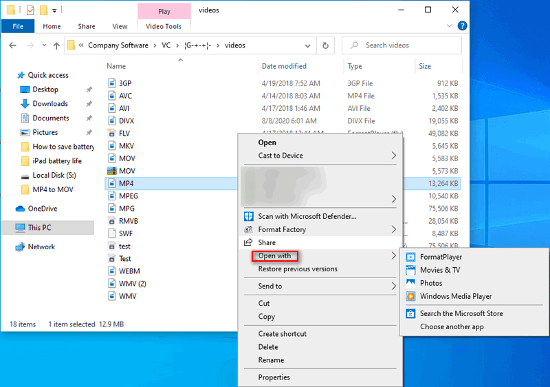Image resolution: width=550 pixels, height=387 pixels.
Task: Go up one folder level arrow
Action: tap(56, 45)
